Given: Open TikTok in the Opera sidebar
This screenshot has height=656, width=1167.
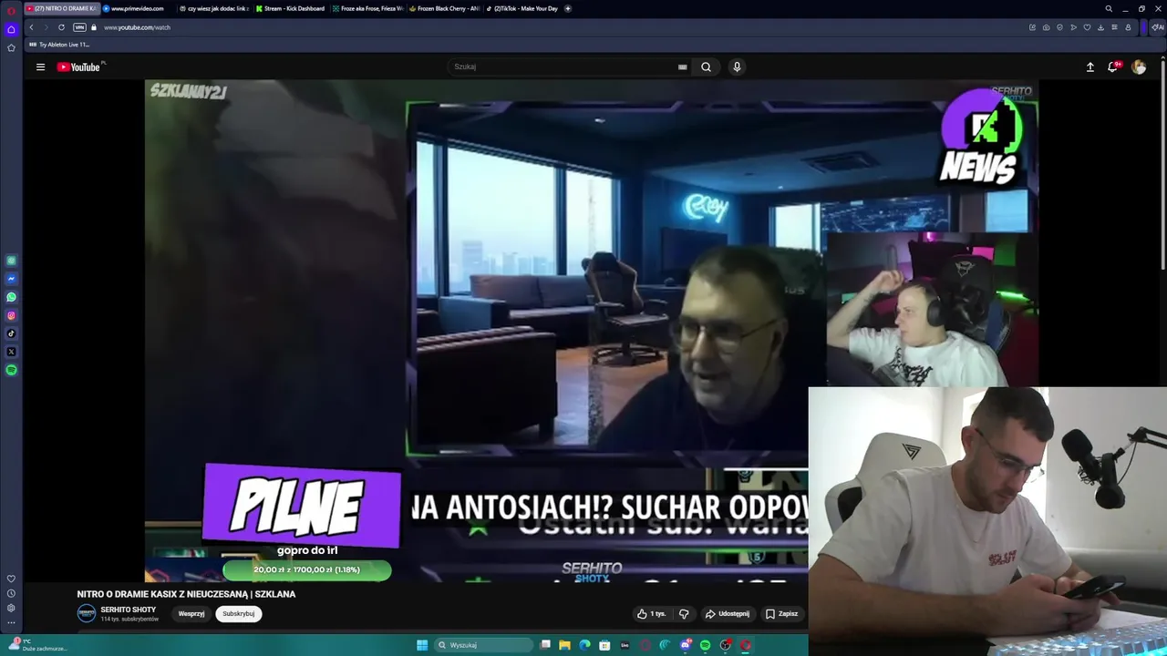Looking at the screenshot, I should click(x=11, y=333).
